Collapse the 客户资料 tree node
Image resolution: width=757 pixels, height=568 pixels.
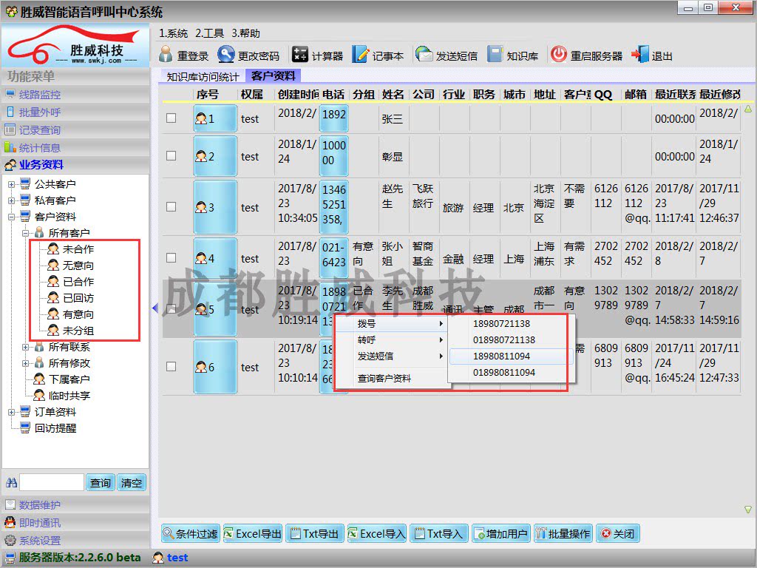pyautogui.click(x=12, y=217)
